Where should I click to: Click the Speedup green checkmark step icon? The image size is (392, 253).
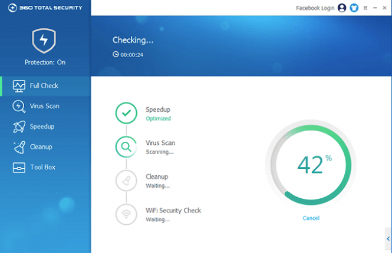point(126,113)
